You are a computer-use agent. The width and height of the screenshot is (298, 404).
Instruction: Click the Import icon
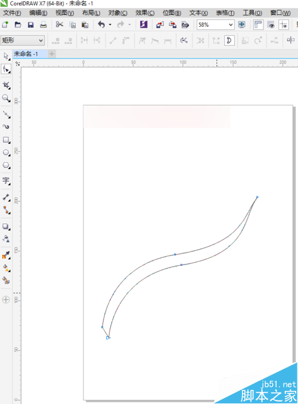pyautogui.click(x=160, y=25)
